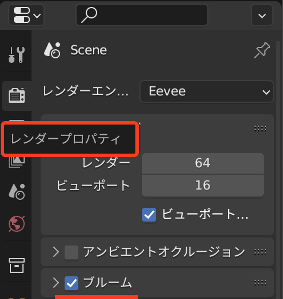Switch to the Scene properties tab

point(17,192)
